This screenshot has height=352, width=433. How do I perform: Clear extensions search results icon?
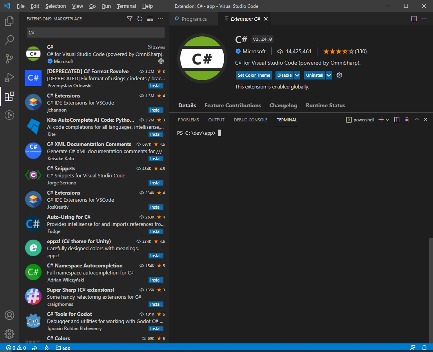(150, 19)
